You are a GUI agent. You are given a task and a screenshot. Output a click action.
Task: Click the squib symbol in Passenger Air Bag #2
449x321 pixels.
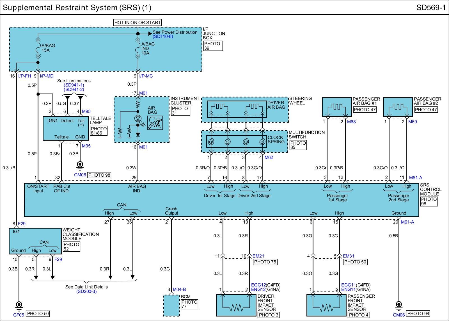click(398, 107)
